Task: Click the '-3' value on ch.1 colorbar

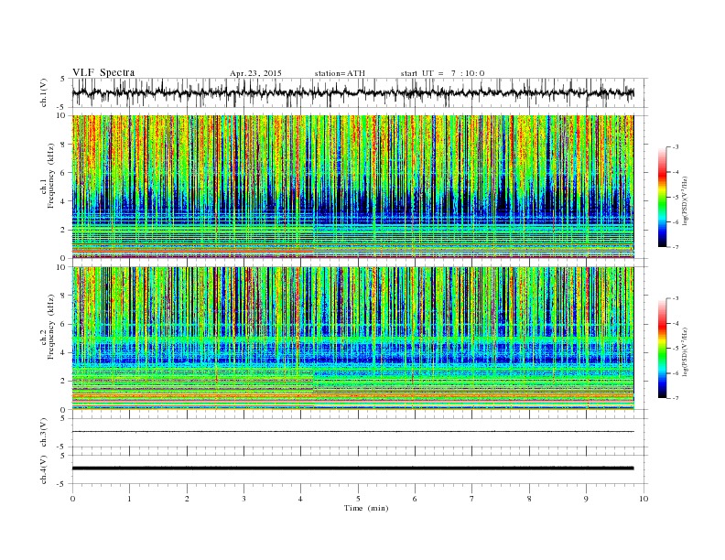Action: [x=675, y=147]
